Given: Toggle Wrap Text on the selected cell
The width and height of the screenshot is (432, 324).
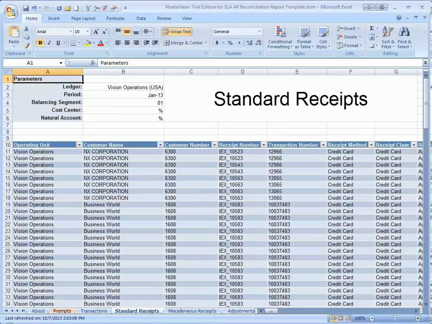Looking at the screenshot, I should coord(177,31).
